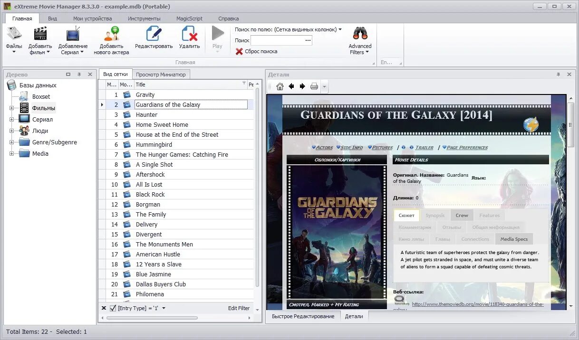Image resolution: width=579 pixels, height=340 pixels.
Task: Click the Play button icon
Action: (x=217, y=33)
